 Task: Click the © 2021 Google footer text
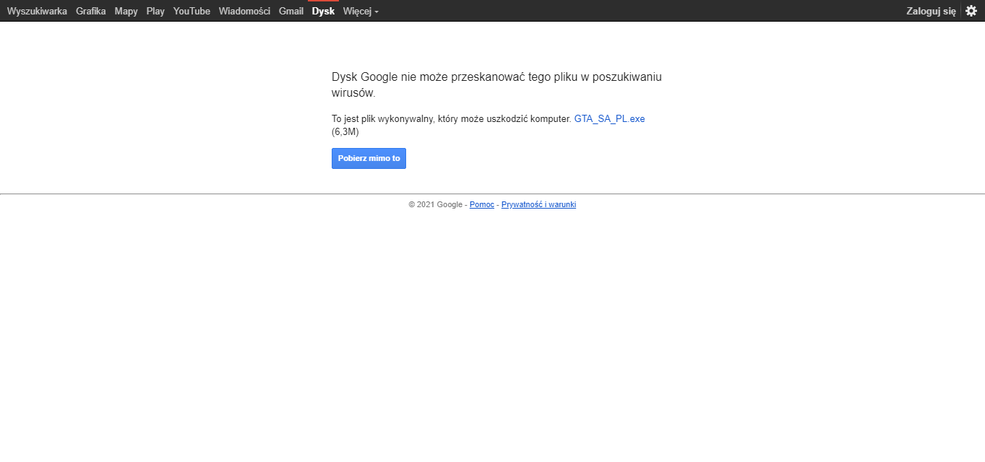[x=435, y=205]
